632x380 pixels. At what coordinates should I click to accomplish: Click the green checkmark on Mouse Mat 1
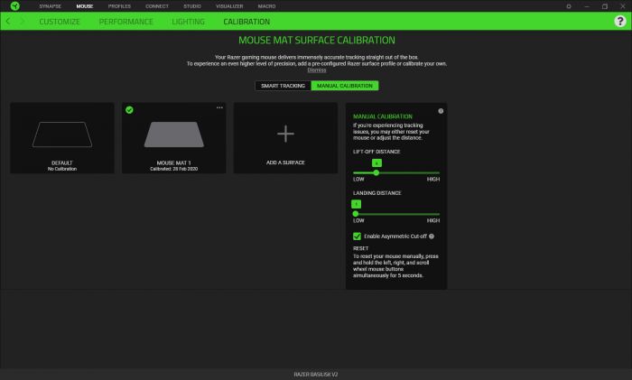(129, 109)
